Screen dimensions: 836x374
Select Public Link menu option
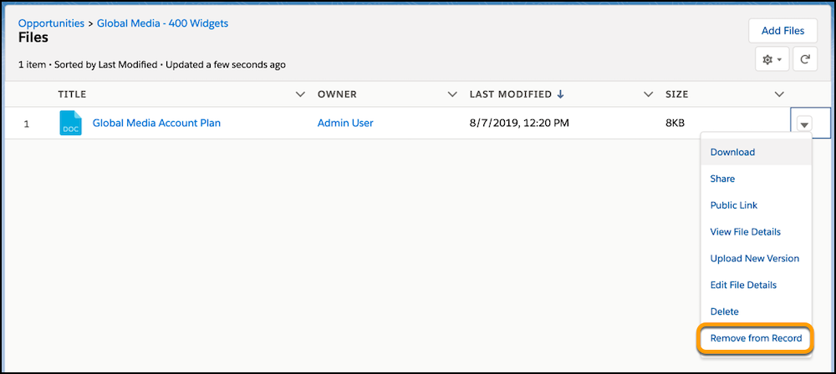tap(733, 205)
